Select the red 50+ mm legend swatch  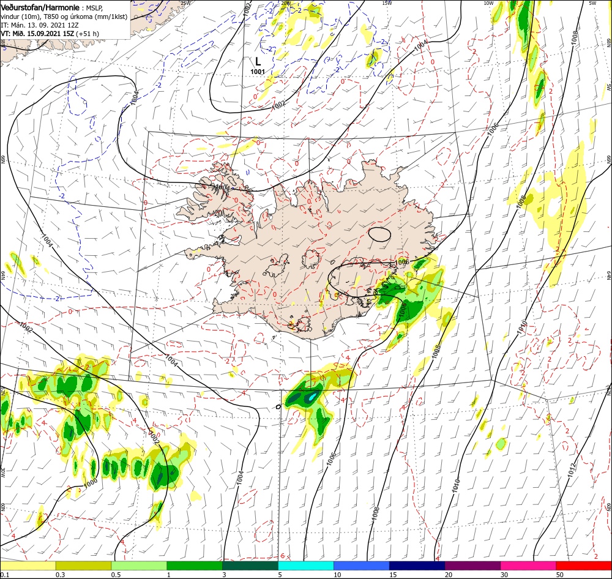pos(584,566)
